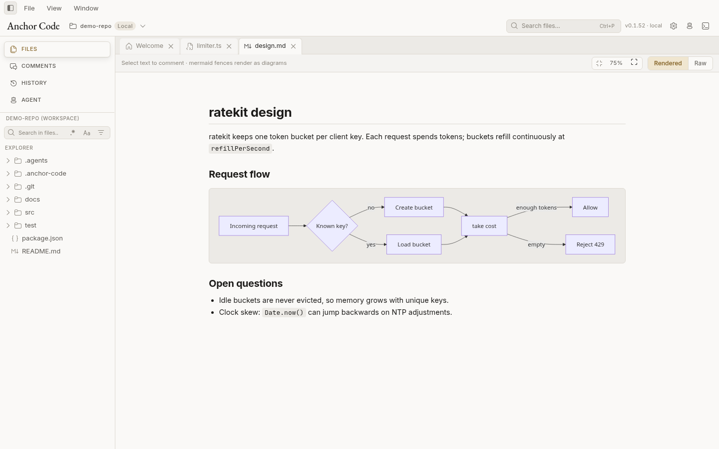Open the Agent sidebar section
This screenshot has height=449, width=719.
pyautogui.click(x=57, y=100)
